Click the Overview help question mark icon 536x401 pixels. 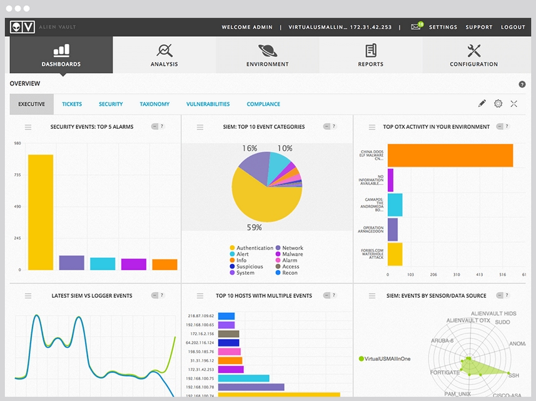[522, 84]
